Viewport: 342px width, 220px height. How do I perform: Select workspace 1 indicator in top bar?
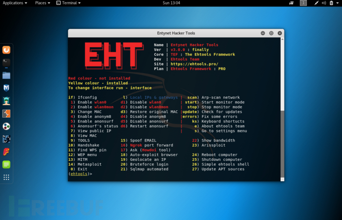click(x=303, y=3)
